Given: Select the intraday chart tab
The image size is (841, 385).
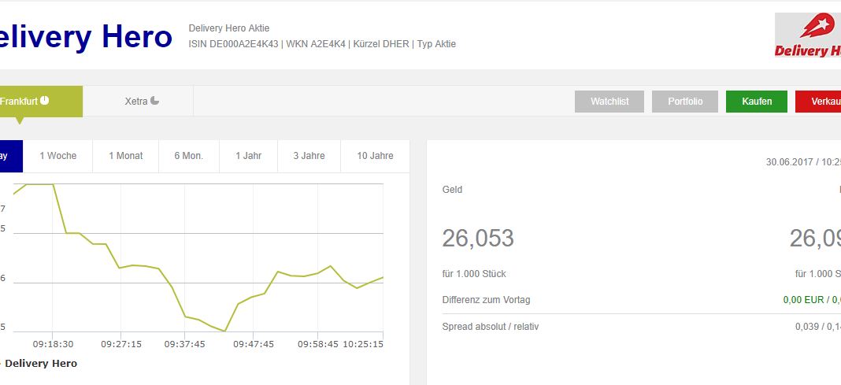Looking at the screenshot, I should point(11,156).
